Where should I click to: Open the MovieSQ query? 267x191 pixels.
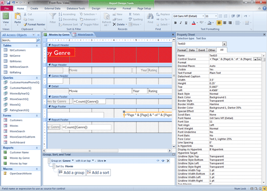(15, 105)
